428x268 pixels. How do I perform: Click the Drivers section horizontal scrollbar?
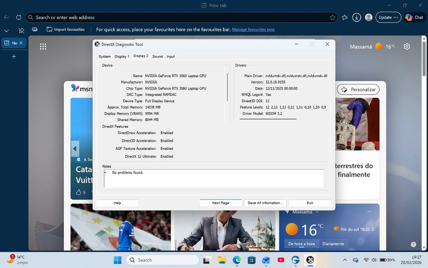(x=268, y=119)
